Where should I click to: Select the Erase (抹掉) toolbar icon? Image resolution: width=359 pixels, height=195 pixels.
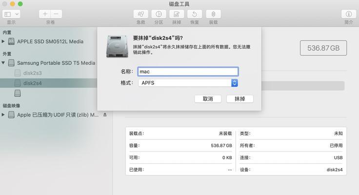coord(177,14)
